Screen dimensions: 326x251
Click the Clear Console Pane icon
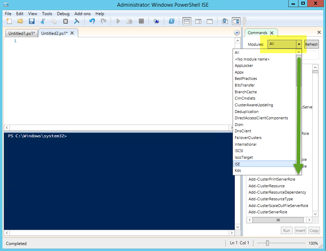coord(76,21)
